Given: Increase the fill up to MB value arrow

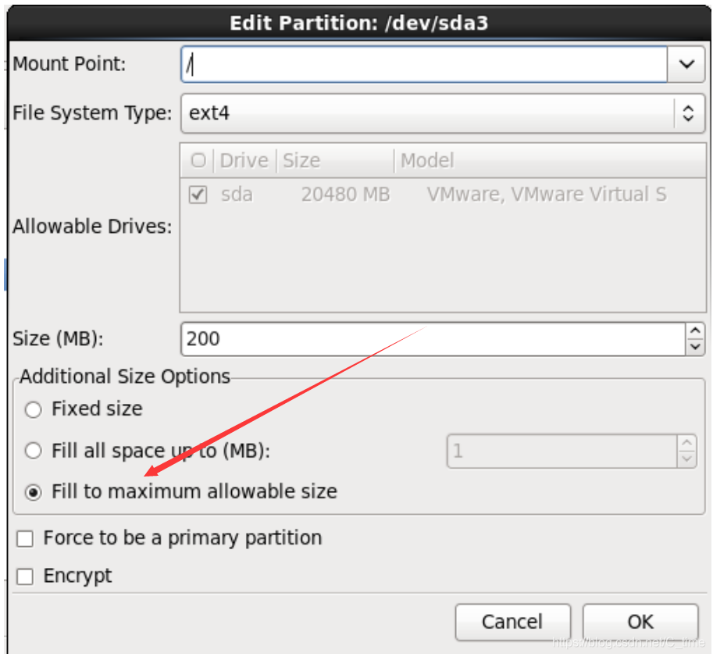Looking at the screenshot, I should (x=686, y=443).
